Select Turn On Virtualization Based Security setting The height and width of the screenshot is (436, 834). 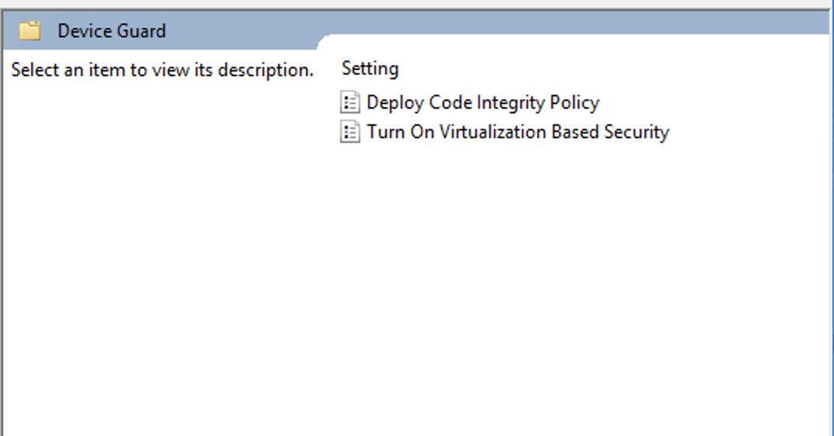click(517, 132)
